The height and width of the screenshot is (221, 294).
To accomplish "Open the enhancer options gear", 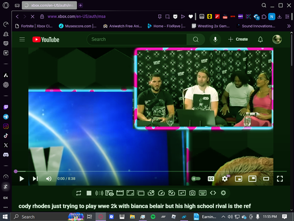I will pyautogui.click(x=223, y=193).
